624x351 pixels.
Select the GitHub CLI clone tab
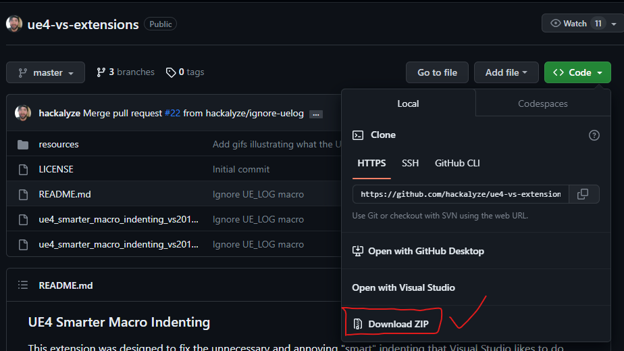coord(457,164)
